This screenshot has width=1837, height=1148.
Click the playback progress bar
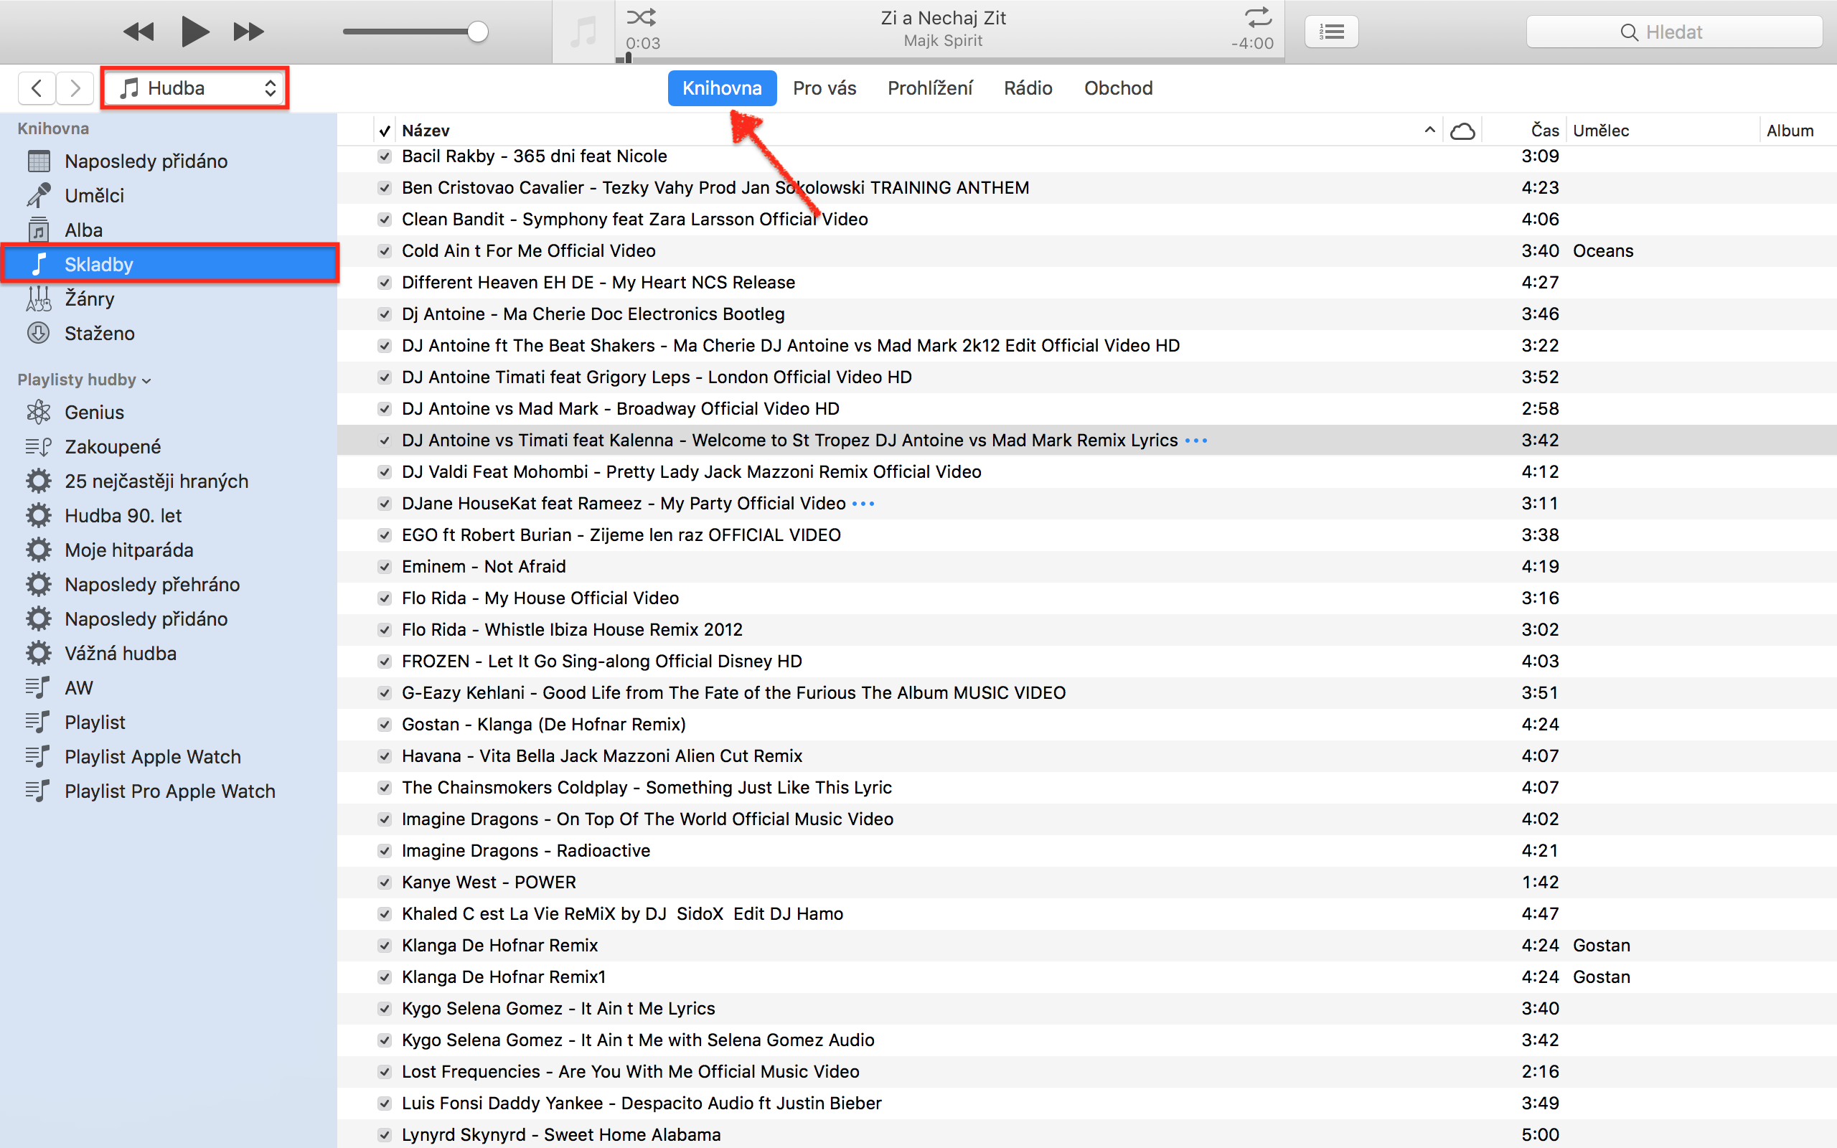(x=949, y=60)
